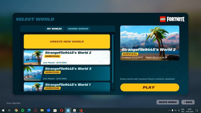Click the Your Worlds label

pos(13,103)
